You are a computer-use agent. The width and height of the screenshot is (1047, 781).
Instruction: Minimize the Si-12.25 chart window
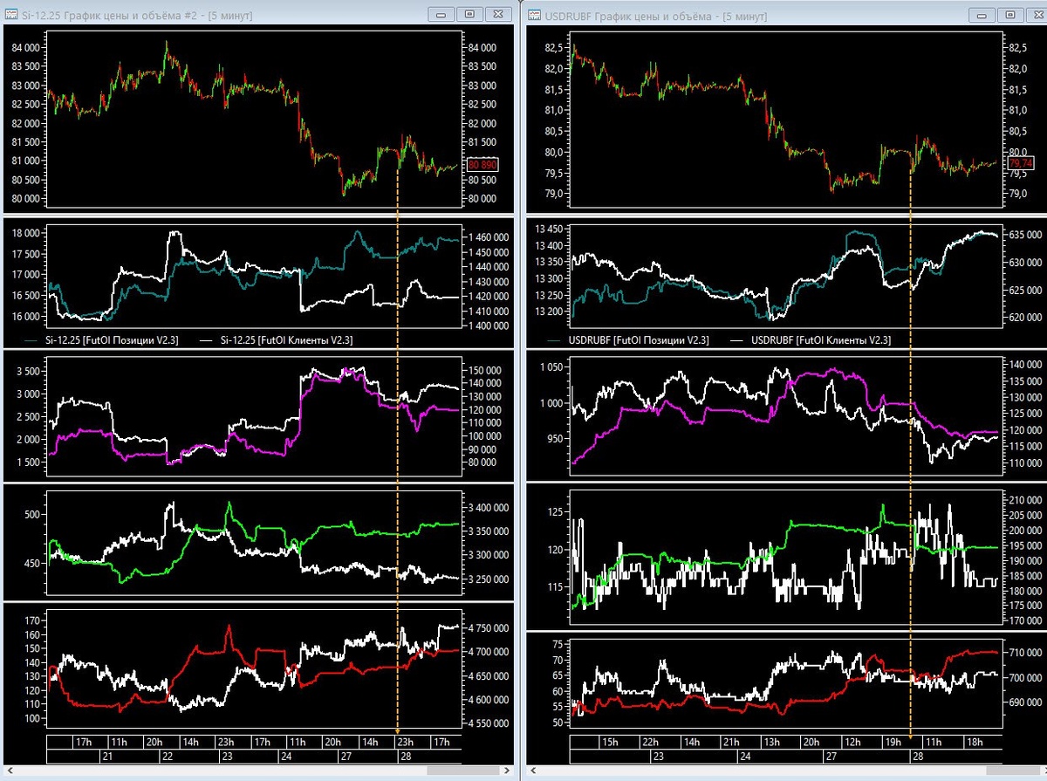pos(442,14)
